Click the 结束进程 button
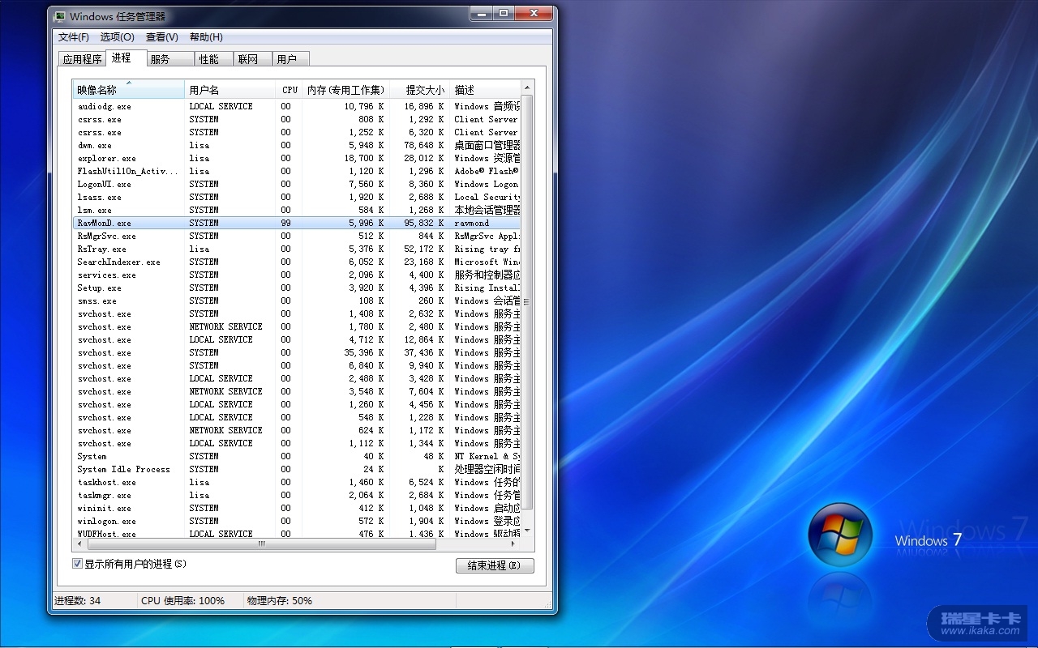Viewport: 1038px width, 648px height. (495, 565)
